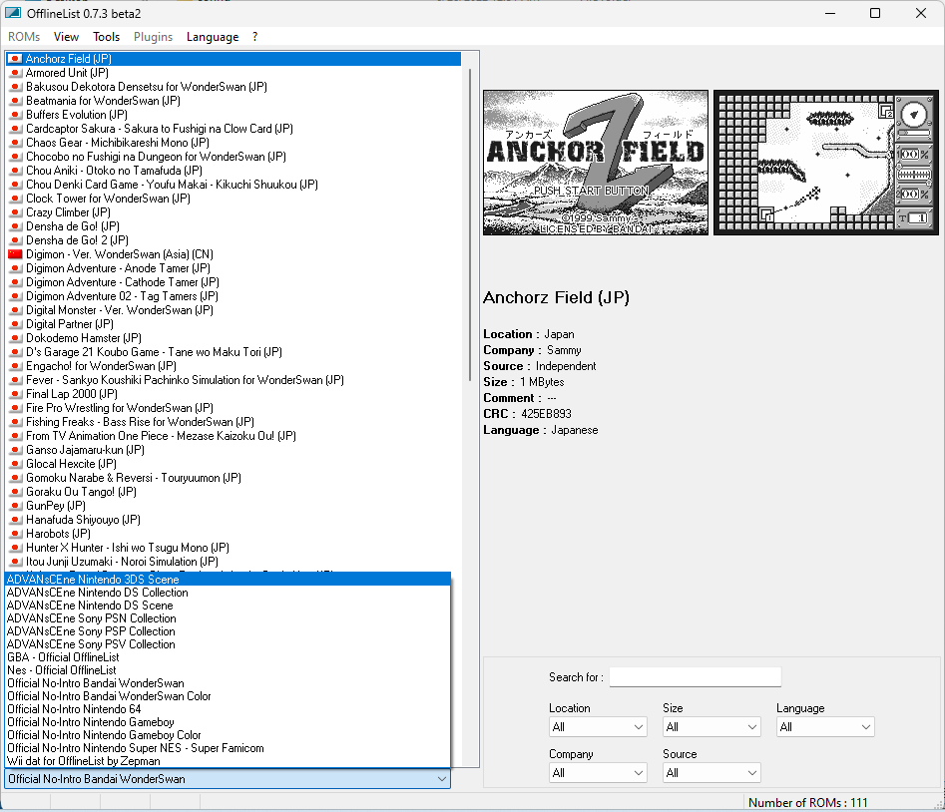Screen dimensions: 945x812
Task: Choose ADVANsCEne Nintendo 3DS Scene from dat list
Action: coord(228,580)
